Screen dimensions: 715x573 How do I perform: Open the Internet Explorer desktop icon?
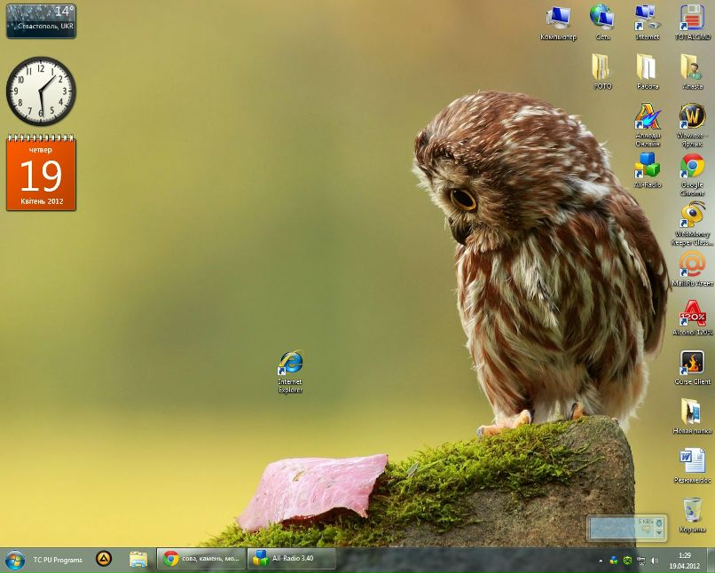coord(290,363)
